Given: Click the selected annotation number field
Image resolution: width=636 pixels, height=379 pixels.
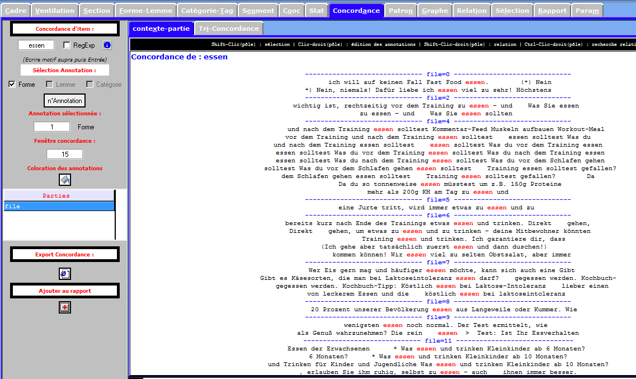Looking at the screenshot, I should (x=52, y=127).
